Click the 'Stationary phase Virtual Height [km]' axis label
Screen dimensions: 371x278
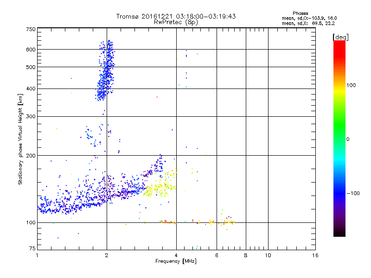pos(20,139)
